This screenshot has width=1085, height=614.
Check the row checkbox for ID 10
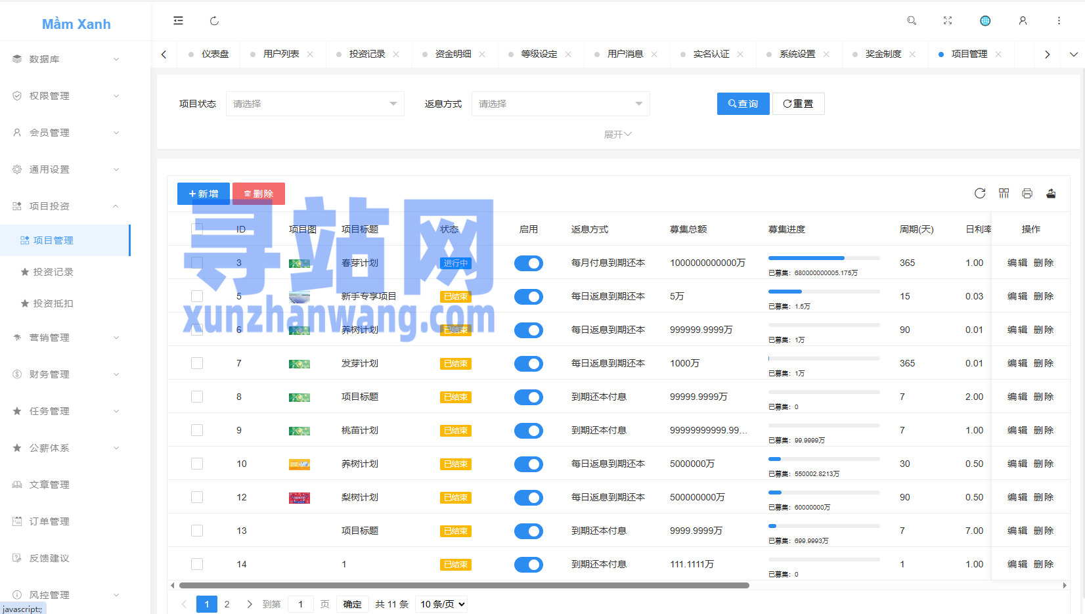[197, 464]
